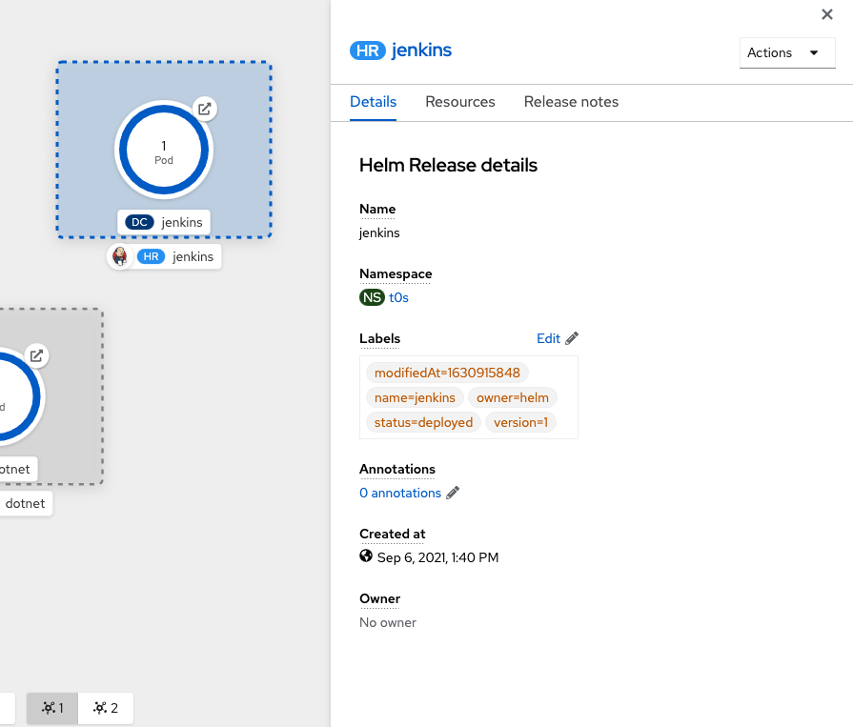Click the globe icon beside the Created at date

pyautogui.click(x=366, y=555)
